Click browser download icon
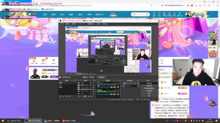 click(x=196, y=5)
